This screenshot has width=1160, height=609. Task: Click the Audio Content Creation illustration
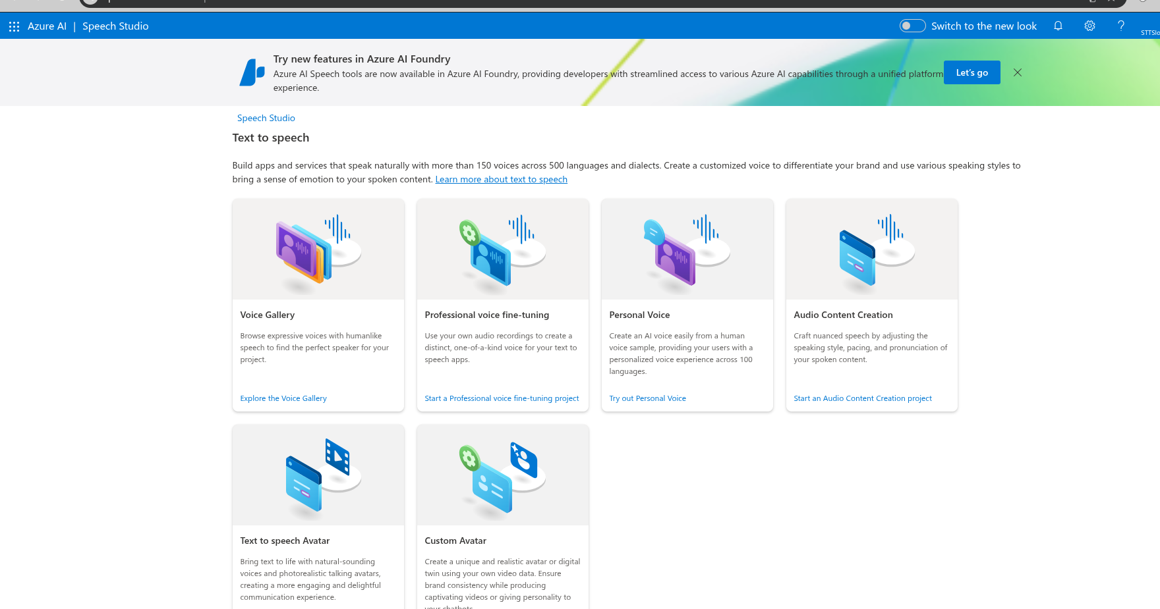click(x=871, y=250)
